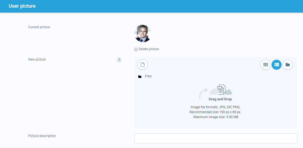
Task: Click the Maximum image size text
Action: pos(216,117)
